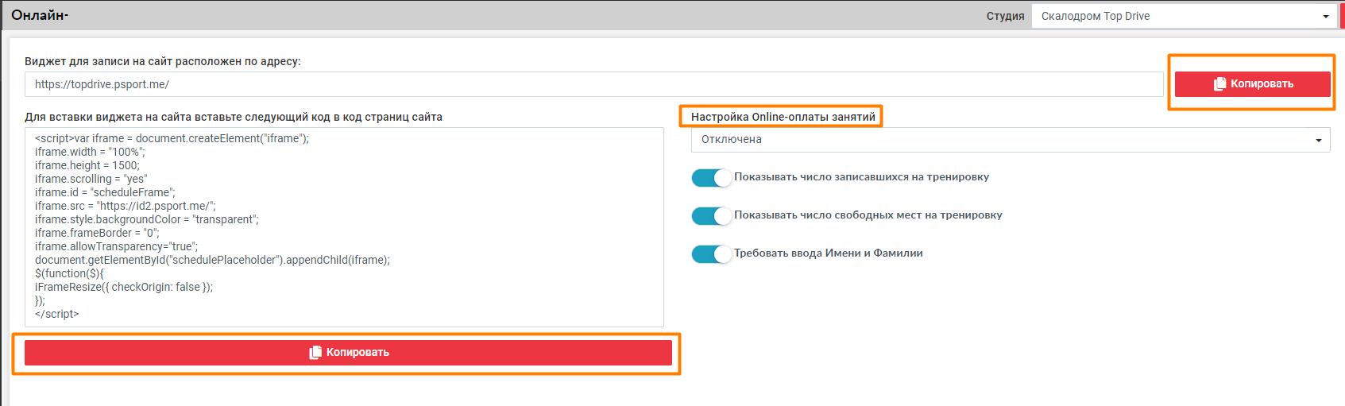The image size is (1345, 406).
Task: Click inside the iframe script code box
Action: pos(344,226)
